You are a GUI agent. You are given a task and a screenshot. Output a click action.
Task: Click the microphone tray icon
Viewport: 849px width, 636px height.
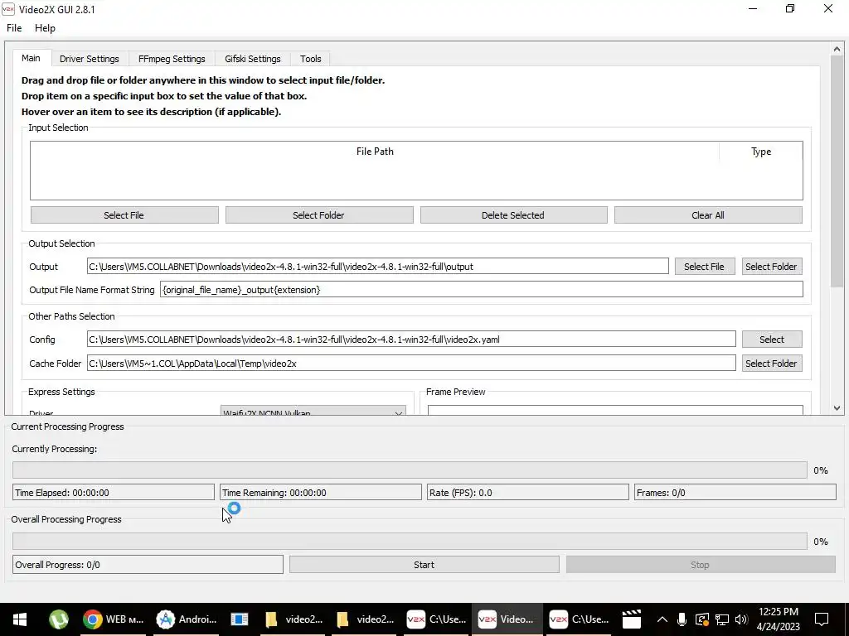pos(682,619)
